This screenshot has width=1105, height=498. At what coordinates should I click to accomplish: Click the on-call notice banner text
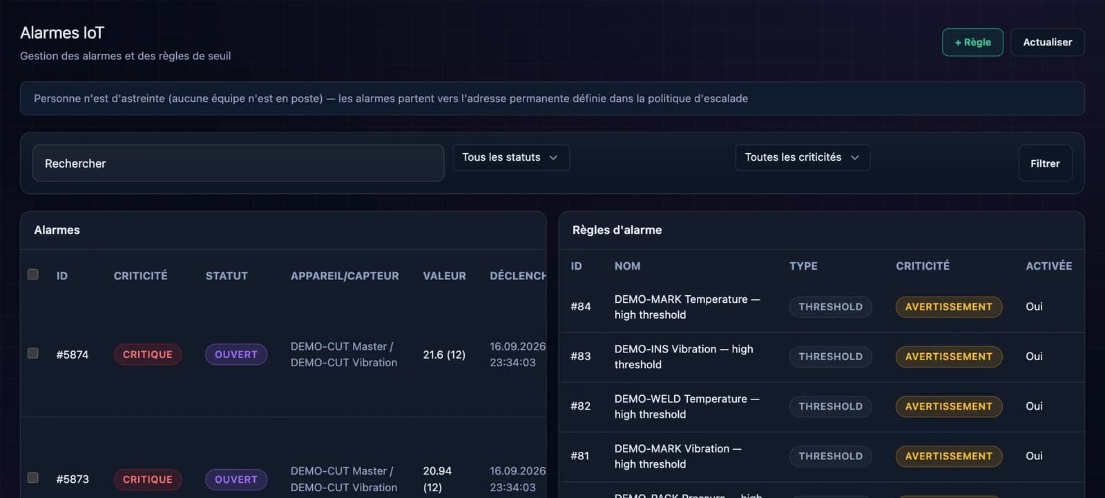391,99
